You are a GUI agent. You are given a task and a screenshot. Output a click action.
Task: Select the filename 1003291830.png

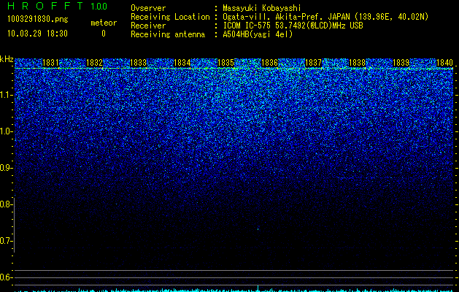click(x=38, y=20)
